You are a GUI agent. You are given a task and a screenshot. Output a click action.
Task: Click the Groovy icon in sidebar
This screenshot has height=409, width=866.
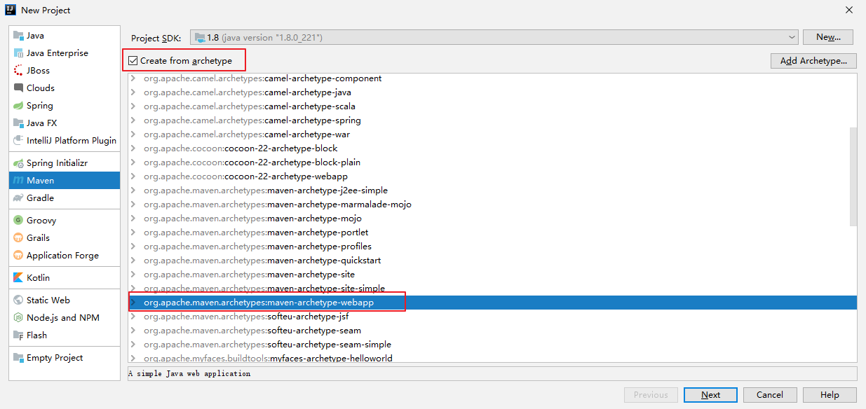pos(19,221)
